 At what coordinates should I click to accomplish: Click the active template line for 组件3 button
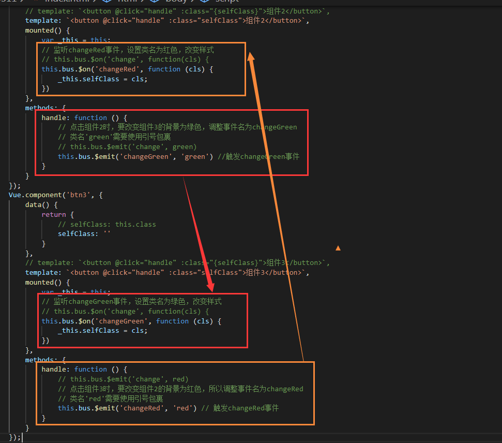click(167, 272)
